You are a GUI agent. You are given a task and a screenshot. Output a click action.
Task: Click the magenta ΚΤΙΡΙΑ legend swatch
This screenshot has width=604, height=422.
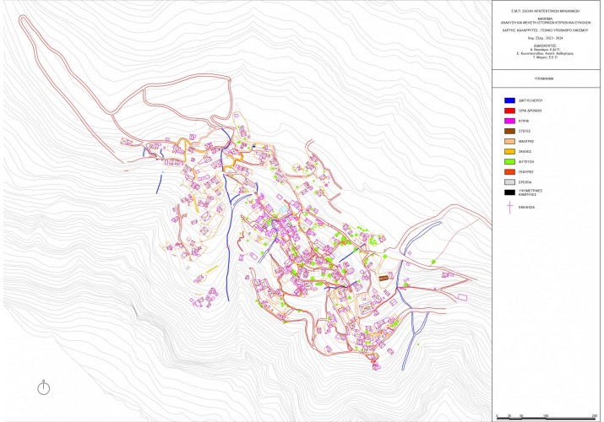tap(509, 121)
